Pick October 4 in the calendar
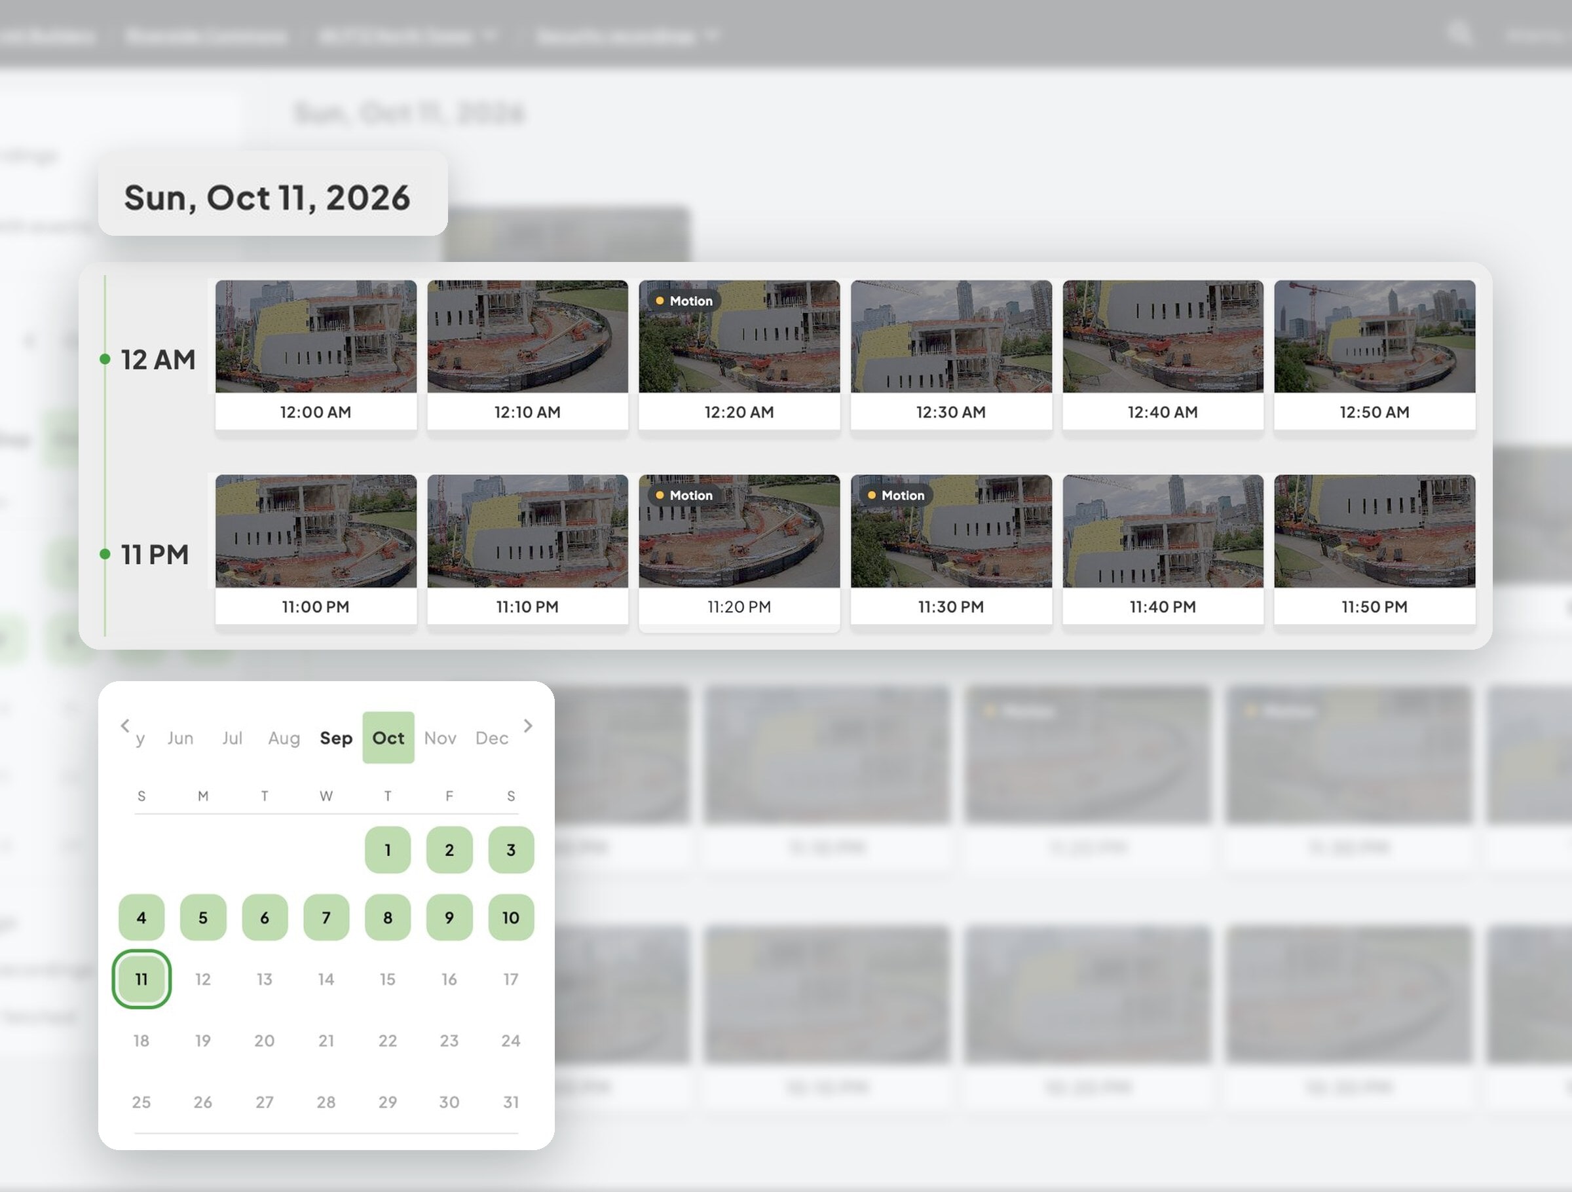The image size is (1572, 1192). (141, 918)
